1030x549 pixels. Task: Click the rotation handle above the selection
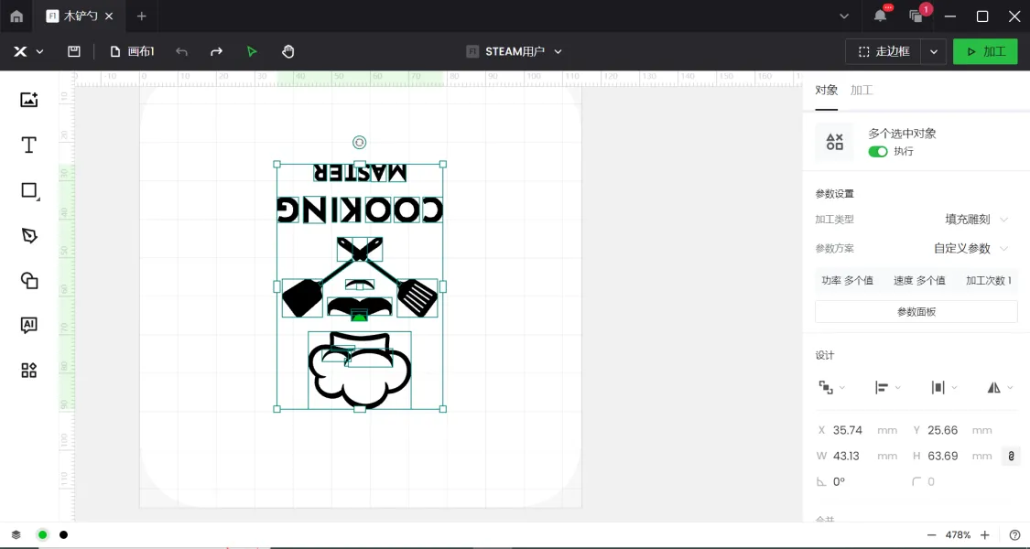point(359,143)
